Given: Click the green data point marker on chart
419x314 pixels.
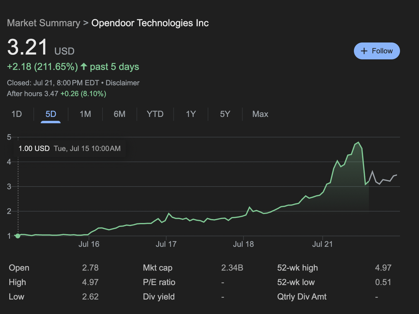Looking at the screenshot, I should tap(18, 236).
